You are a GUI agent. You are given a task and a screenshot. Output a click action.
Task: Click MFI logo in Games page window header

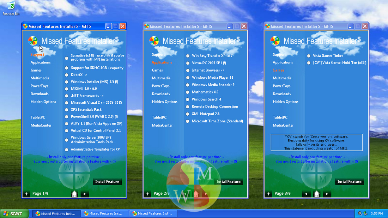(275, 41)
